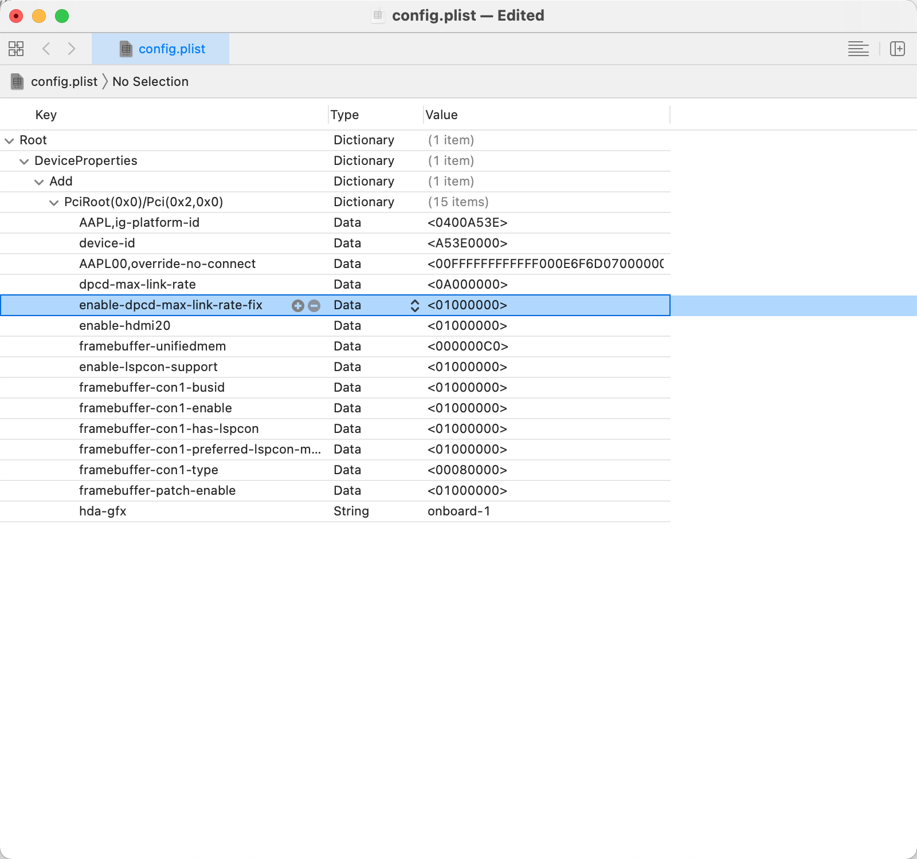Viewport: 917px width, 859px height.
Task: Add a row below enable-dpcd-max-link-rate-fix
Action: 297,305
